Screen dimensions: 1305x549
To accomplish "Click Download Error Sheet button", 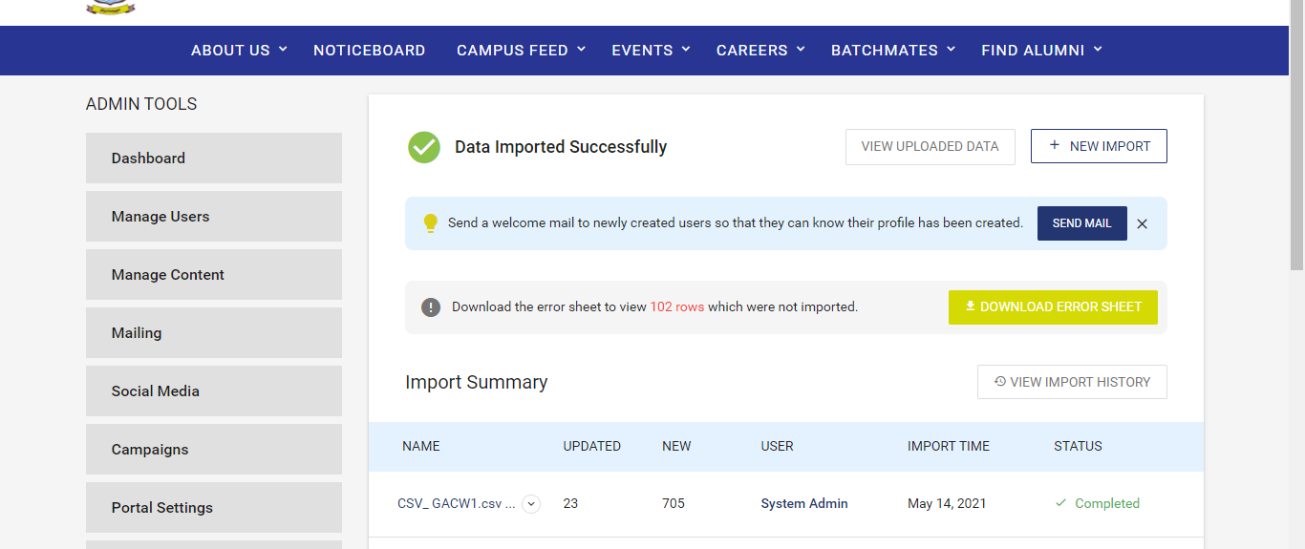I will pos(1053,307).
